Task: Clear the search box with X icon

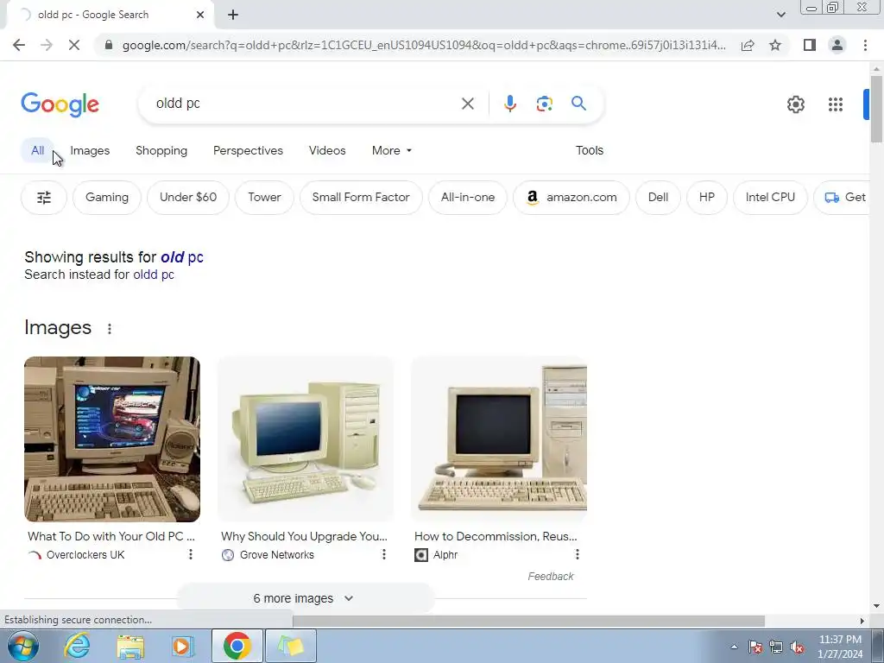Action: (467, 104)
